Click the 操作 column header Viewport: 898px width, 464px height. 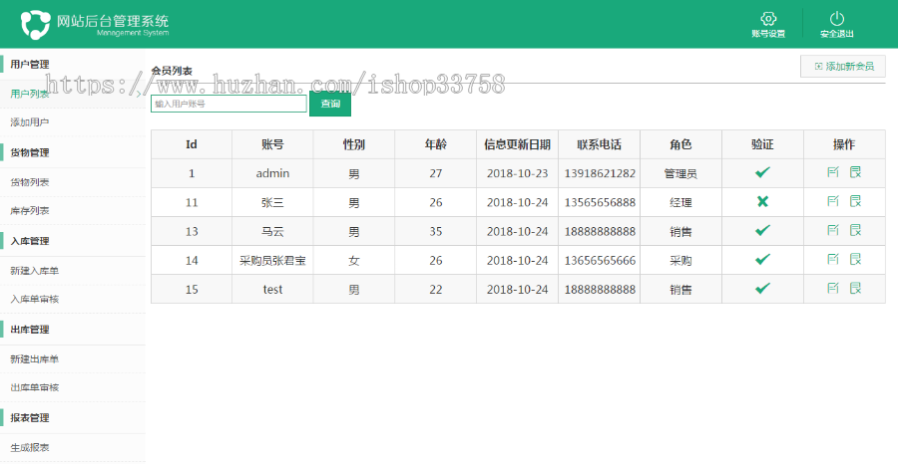tap(844, 144)
